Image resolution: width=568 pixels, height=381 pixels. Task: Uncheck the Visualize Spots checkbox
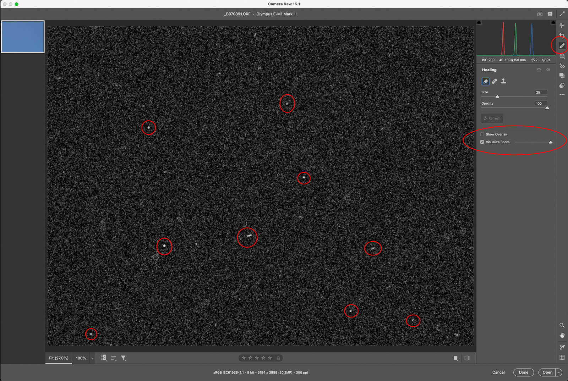click(x=482, y=142)
